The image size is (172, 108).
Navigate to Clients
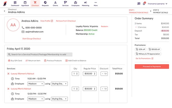55,4
